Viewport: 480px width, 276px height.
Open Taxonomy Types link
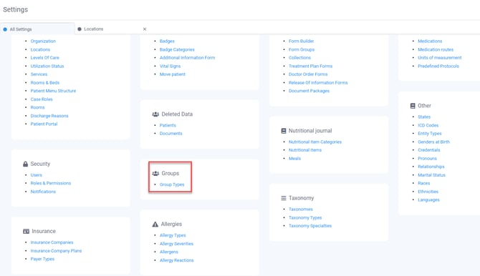tap(305, 218)
